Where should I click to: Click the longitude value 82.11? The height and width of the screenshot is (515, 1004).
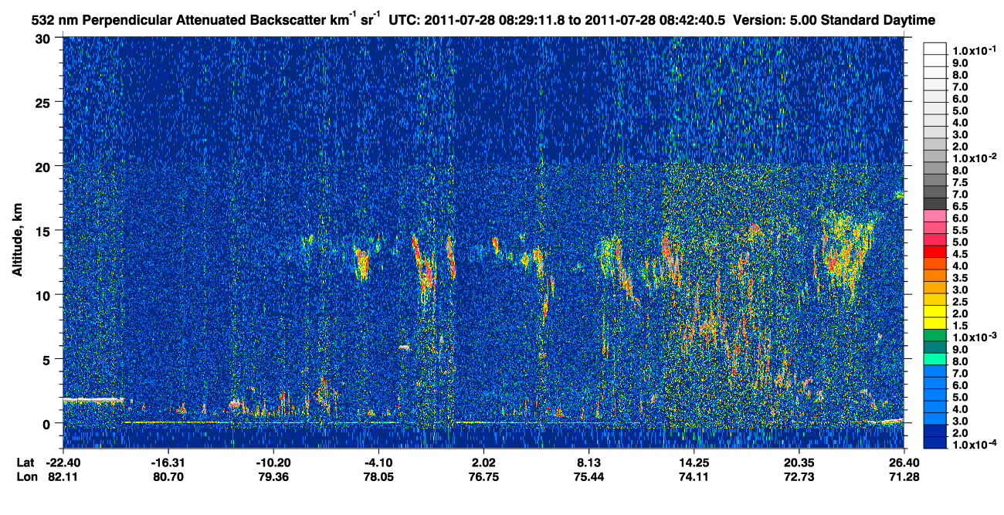pos(63,477)
